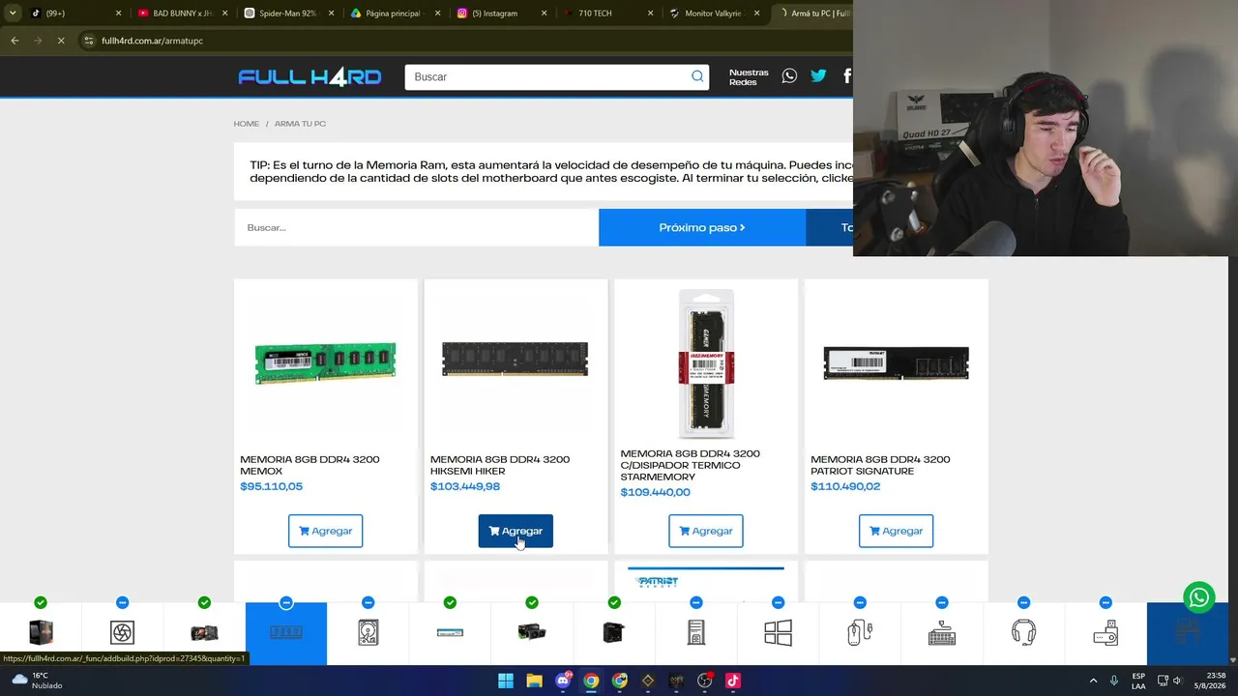Open the network adapter step icon
Viewport: 1238px width, 696px height.
(x=1105, y=633)
